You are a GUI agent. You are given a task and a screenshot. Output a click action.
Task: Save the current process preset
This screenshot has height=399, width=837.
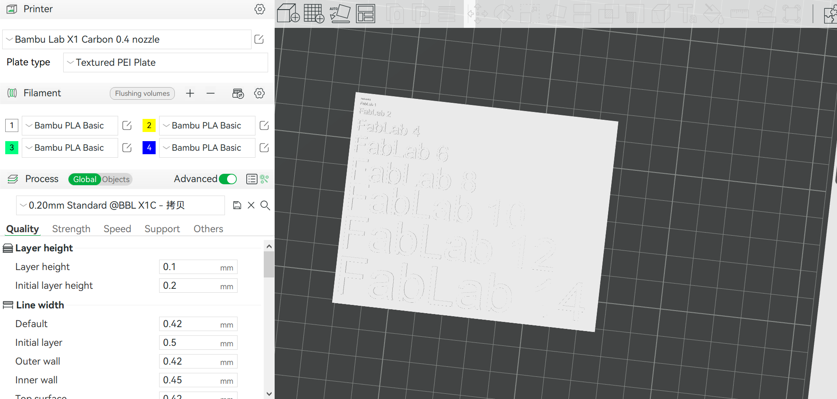(x=237, y=205)
